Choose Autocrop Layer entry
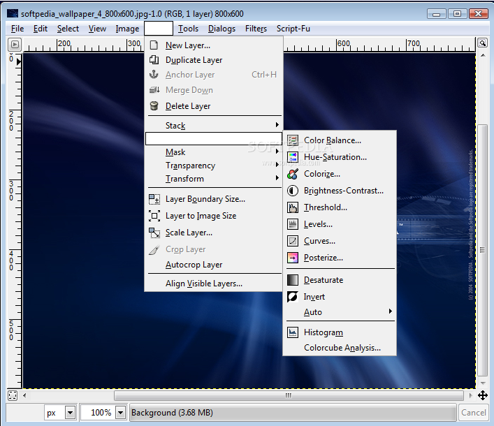This screenshot has width=494, height=426. [x=213, y=265]
